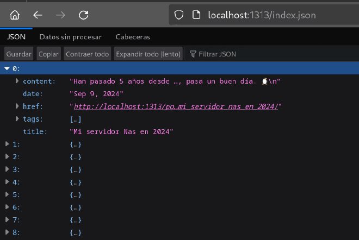Reload the page with the refresh icon
This screenshot has height=240, width=359.
click(84, 15)
